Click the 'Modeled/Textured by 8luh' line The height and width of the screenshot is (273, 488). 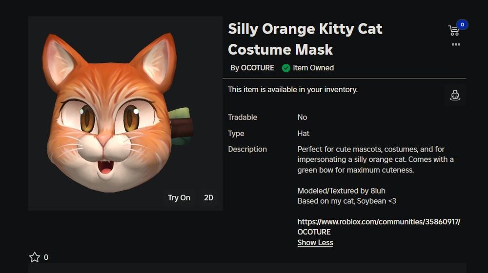(x=341, y=191)
